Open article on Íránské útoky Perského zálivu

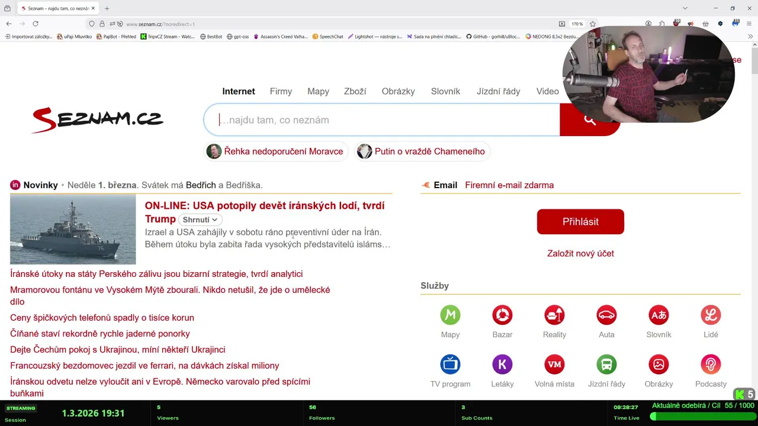[156, 274]
